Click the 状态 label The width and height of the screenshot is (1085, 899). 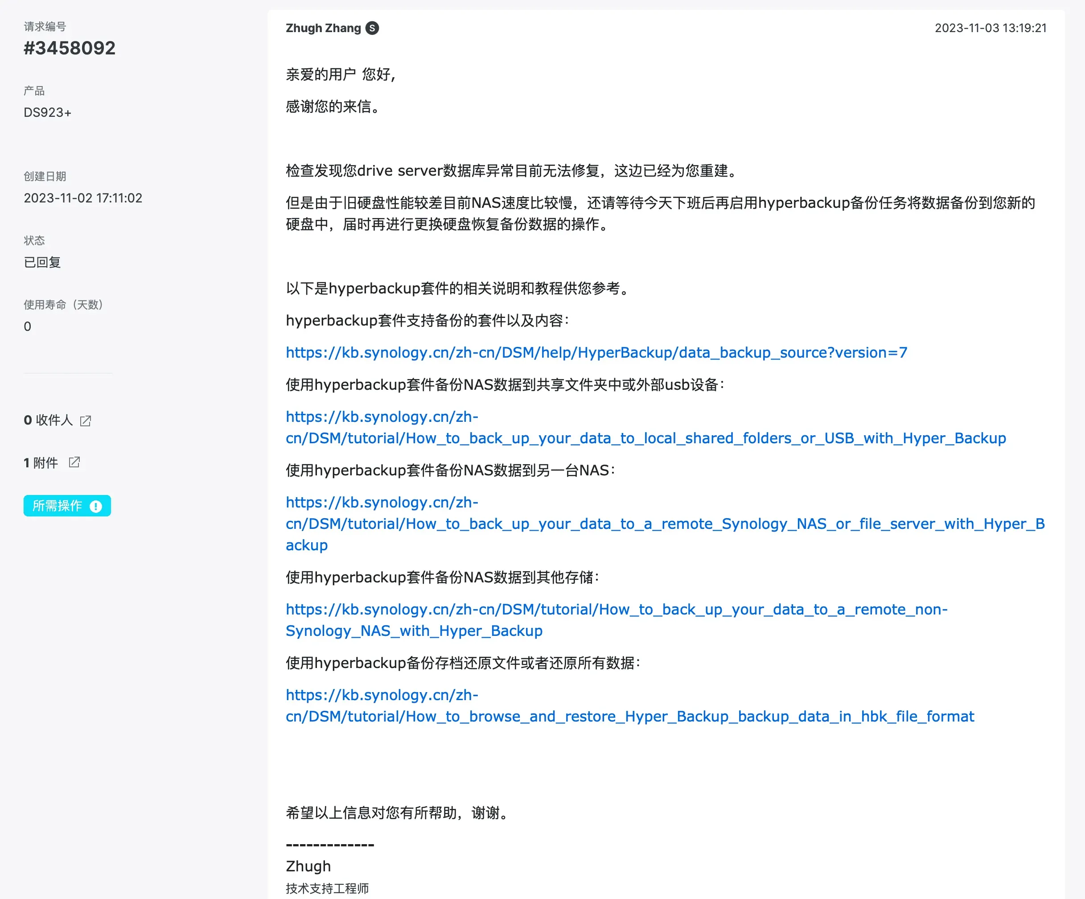click(34, 240)
